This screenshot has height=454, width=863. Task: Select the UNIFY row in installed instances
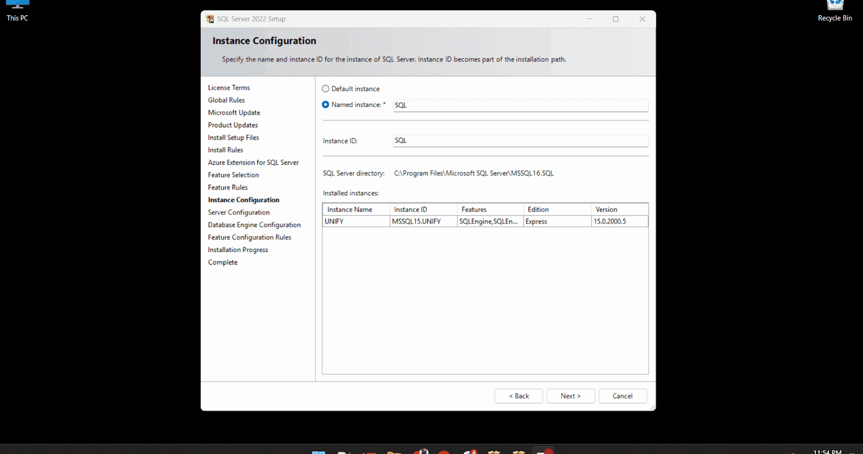coord(356,221)
